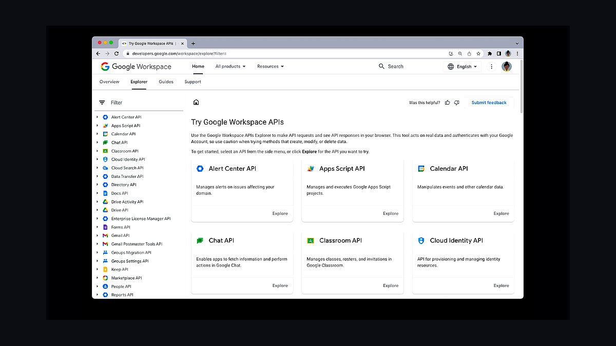The width and height of the screenshot is (616, 346).
Task: Switch to the Guides tab
Action: click(166, 82)
